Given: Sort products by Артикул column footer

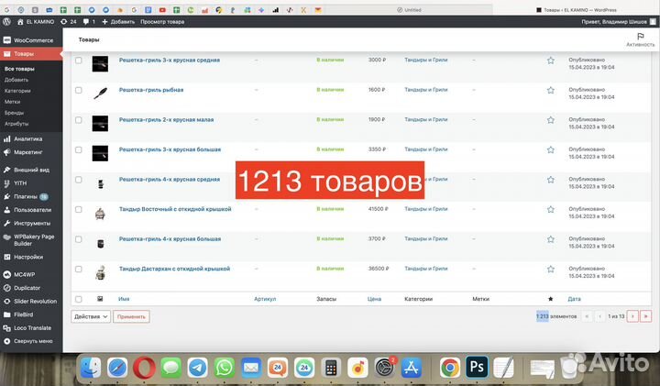Looking at the screenshot, I should [265, 299].
